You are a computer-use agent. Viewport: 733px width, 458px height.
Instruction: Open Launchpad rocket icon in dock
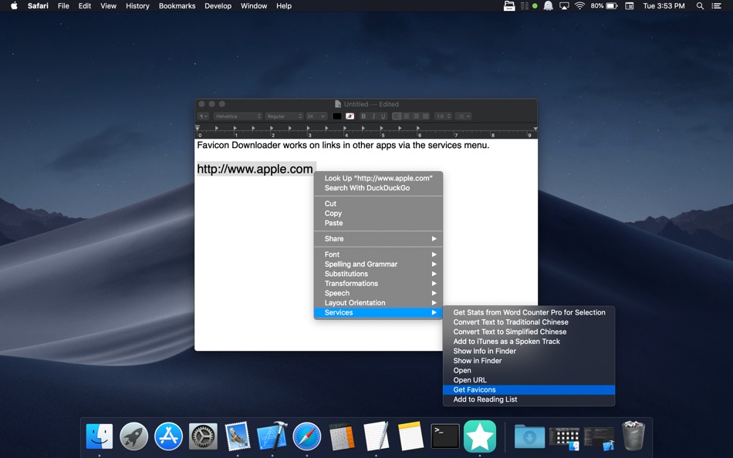133,436
